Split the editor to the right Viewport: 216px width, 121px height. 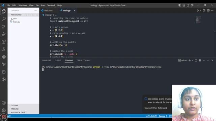coord(208,10)
